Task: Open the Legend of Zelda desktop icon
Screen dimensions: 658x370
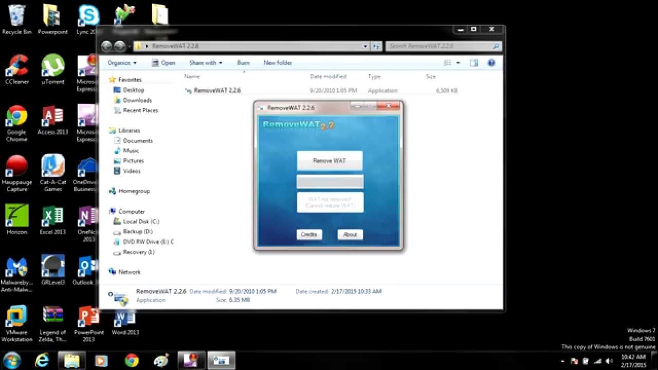Action: 52,324
